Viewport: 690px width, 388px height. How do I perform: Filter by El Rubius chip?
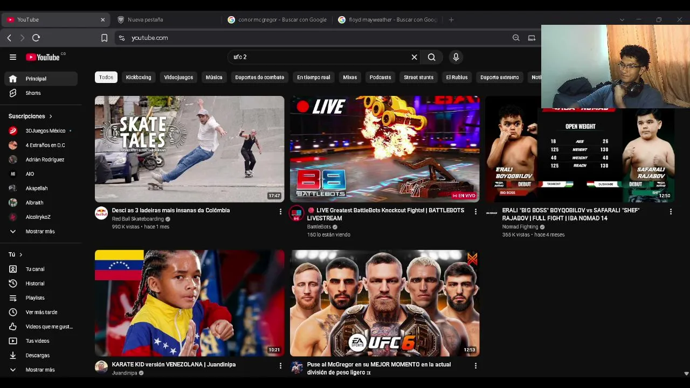point(457,77)
